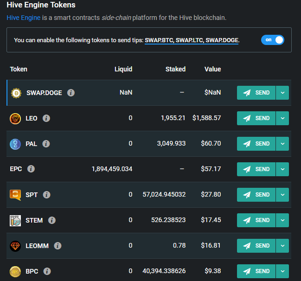Screen dimensions: 301x281
Task: Select LEO staked amount 1,955.21
Action: click(x=173, y=118)
